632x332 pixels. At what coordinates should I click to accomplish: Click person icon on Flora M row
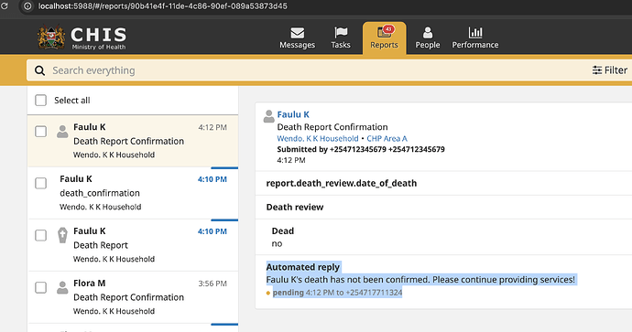coord(62,288)
